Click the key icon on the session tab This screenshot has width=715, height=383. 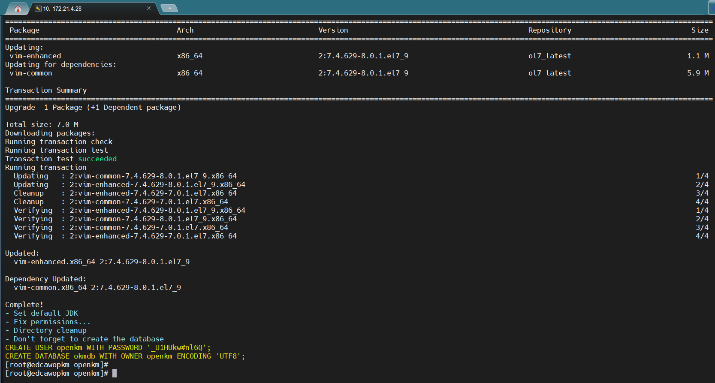click(38, 9)
